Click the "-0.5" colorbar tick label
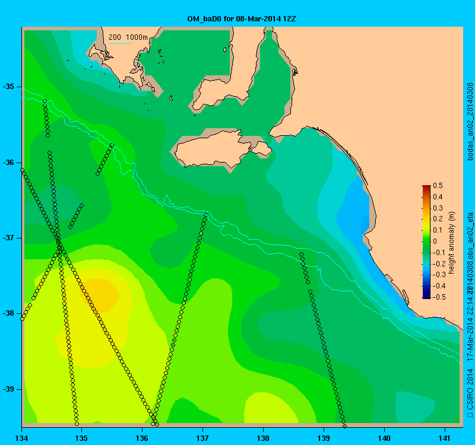The width and height of the screenshot is (475, 445). (439, 297)
